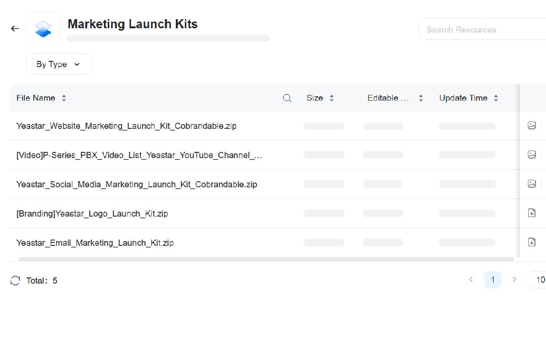Image resolution: width=546 pixels, height=345 pixels.
Task: Go to the previous page arrow
Action: (x=471, y=279)
